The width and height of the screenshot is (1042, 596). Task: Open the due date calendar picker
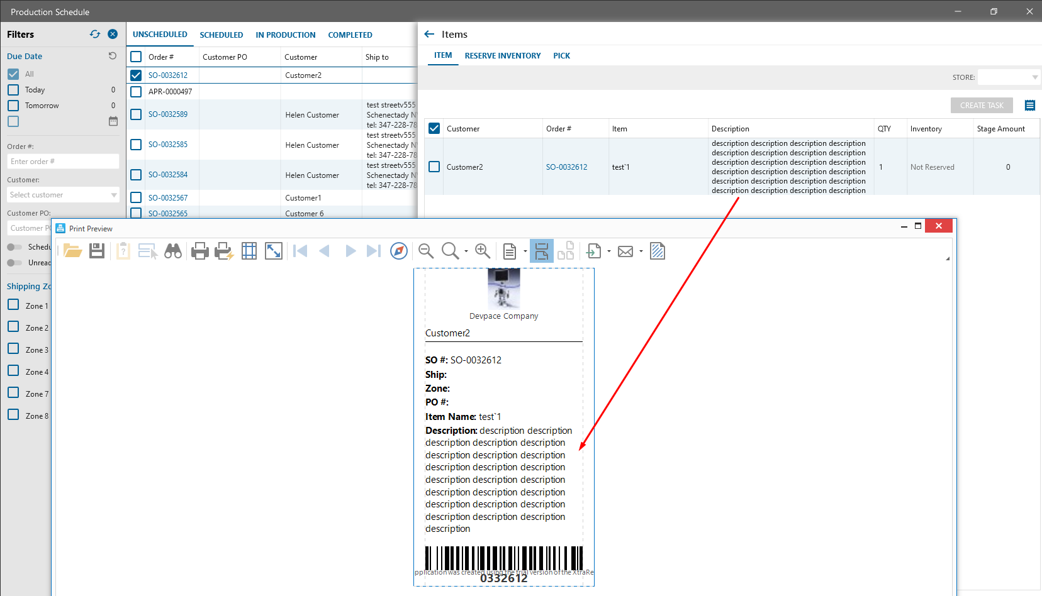pyautogui.click(x=113, y=121)
